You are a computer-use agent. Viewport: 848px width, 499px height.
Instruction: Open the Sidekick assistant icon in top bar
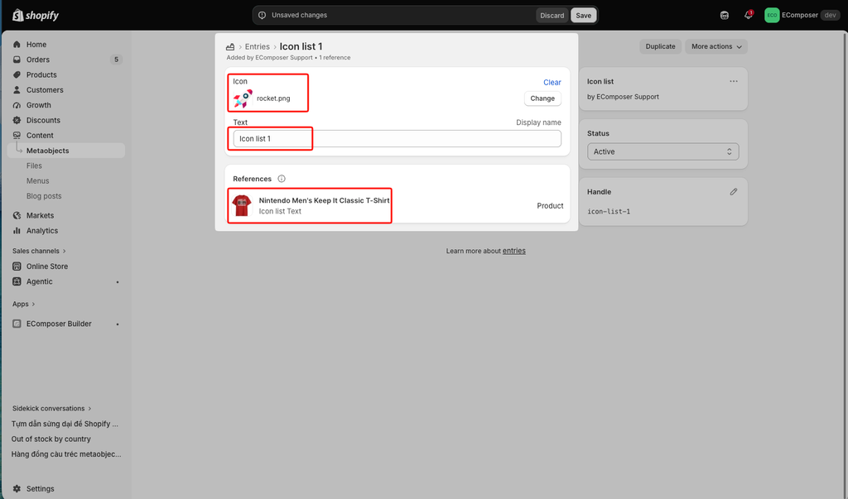click(x=724, y=15)
